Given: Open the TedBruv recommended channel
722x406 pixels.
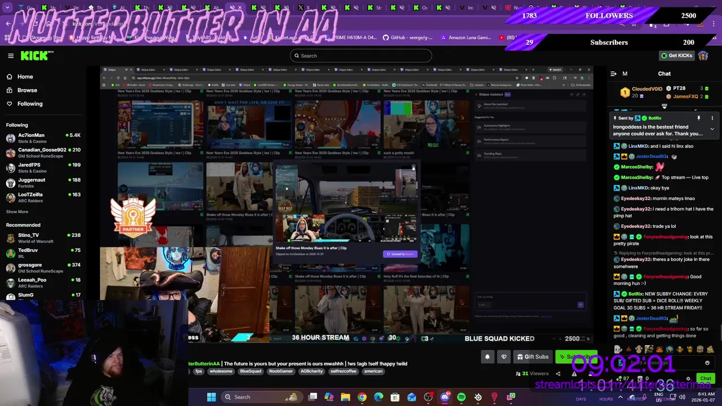Looking at the screenshot, I should (43, 253).
